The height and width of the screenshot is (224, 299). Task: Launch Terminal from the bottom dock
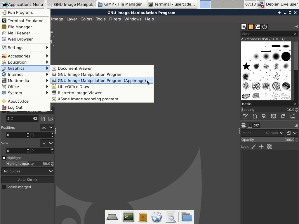128,217
